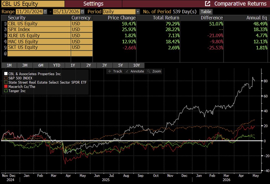Click the USD currency cell for SPX Index
This screenshot has width=270, height=184.
point(82,30)
